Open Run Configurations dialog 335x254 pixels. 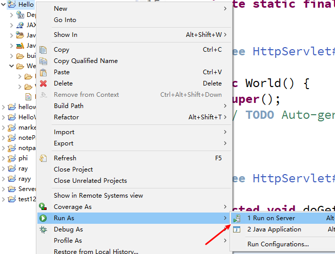click(x=283, y=244)
